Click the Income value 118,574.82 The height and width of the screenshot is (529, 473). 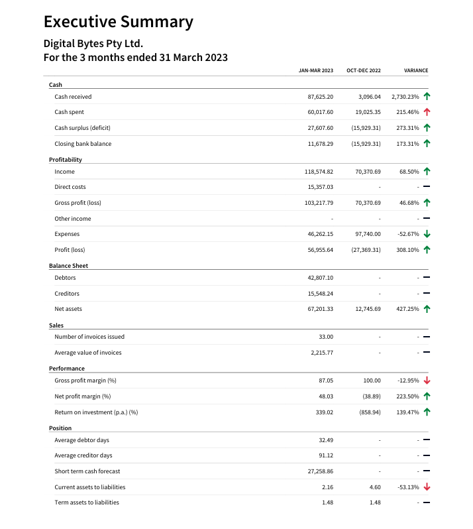(318, 172)
